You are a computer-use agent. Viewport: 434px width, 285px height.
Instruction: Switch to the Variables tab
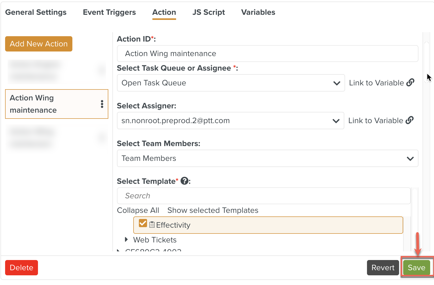pos(258,12)
